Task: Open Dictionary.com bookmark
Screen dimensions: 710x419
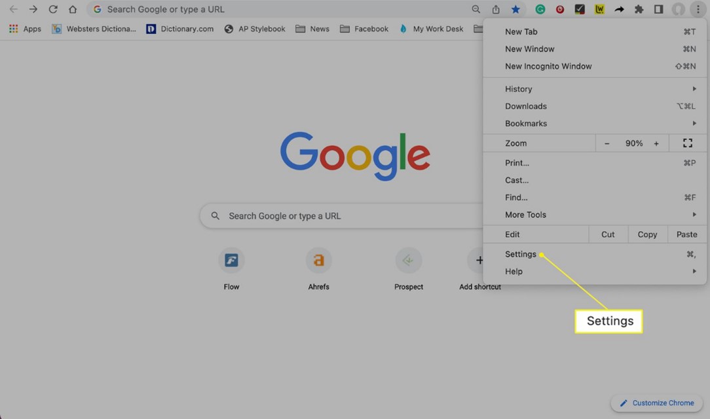Action: pos(179,29)
